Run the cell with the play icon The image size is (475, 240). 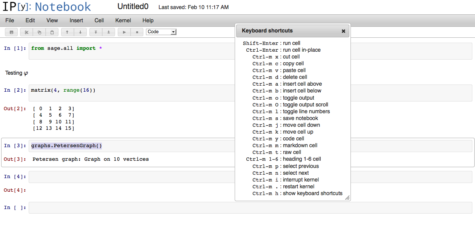coord(124,32)
